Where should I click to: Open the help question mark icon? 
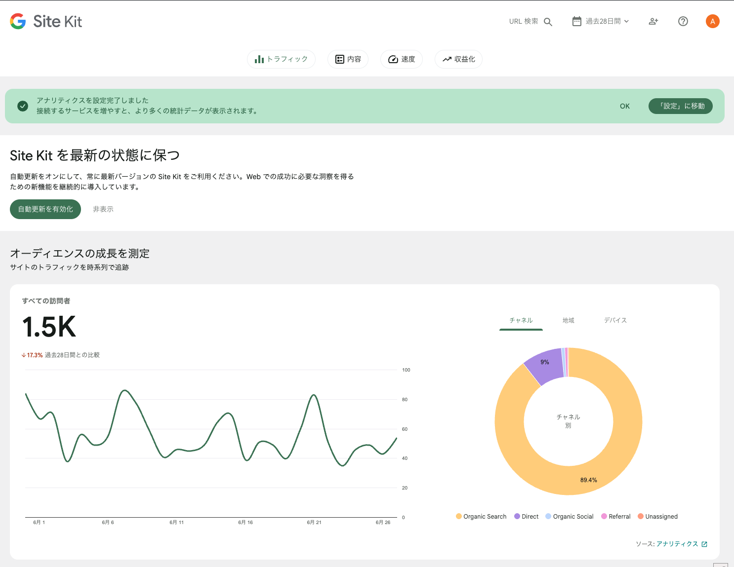point(683,21)
